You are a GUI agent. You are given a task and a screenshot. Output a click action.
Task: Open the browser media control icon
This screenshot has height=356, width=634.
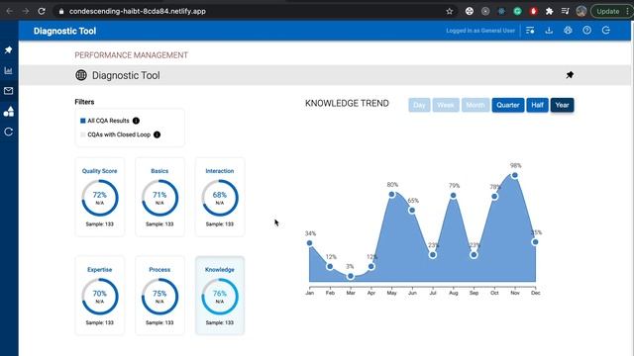566,11
